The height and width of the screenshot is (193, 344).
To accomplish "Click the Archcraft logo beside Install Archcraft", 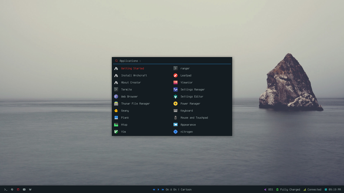I will [116, 75].
